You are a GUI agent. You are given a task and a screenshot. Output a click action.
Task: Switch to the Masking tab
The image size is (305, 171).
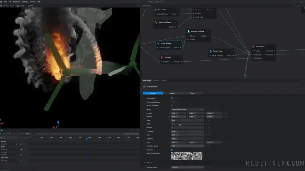click(x=173, y=93)
